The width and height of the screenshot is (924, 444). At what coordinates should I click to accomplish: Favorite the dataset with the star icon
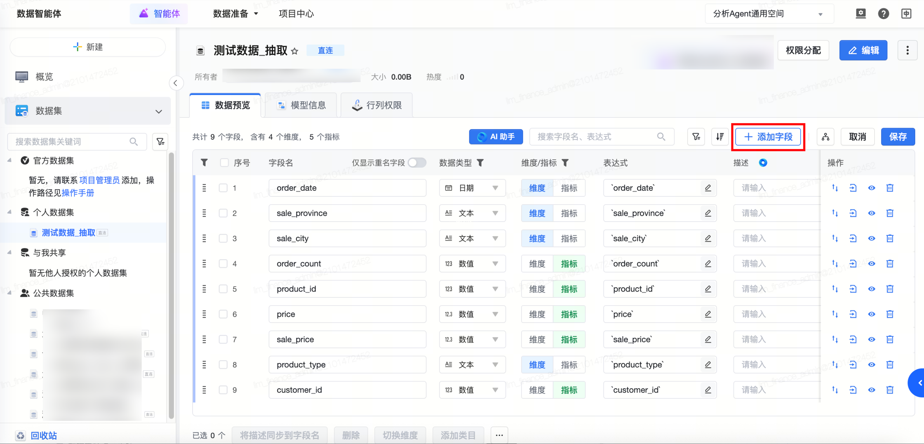coord(294,51)
